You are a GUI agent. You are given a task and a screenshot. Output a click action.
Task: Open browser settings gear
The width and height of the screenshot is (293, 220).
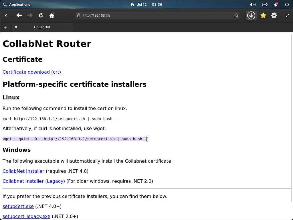click(x=274, y=15)
